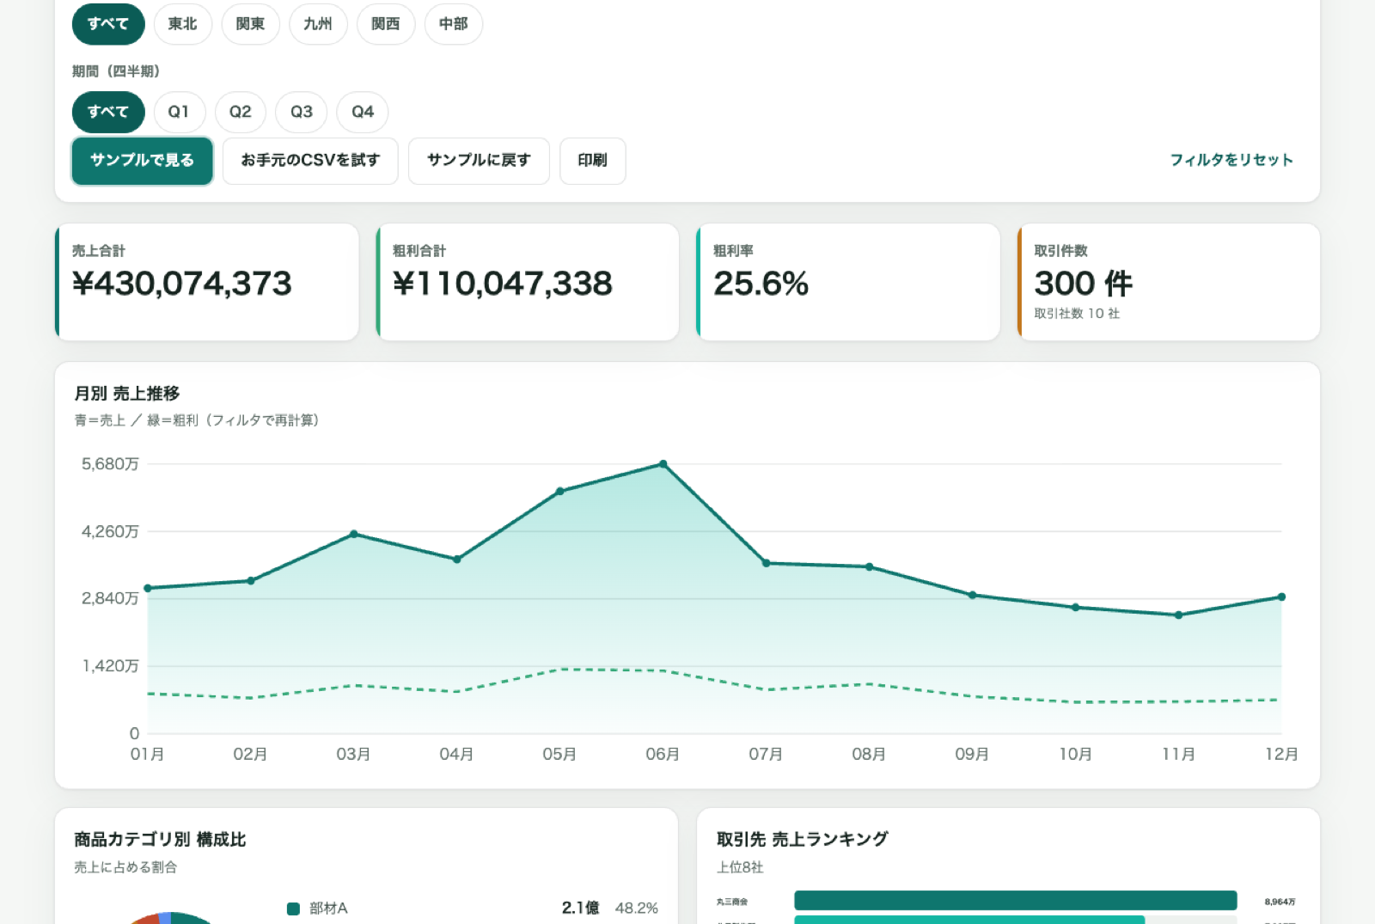Screen dimensions: 1375x924
Task: Click the 04月 sales data point
Action: point(457,560)
